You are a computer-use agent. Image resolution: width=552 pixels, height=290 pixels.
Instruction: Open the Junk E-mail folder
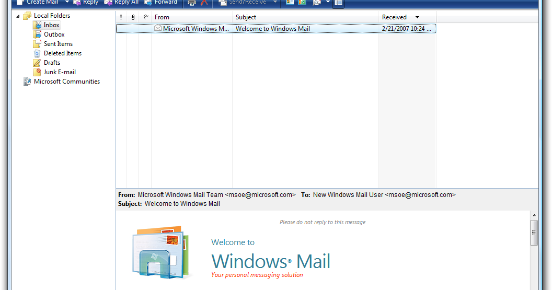pos(60,72)
